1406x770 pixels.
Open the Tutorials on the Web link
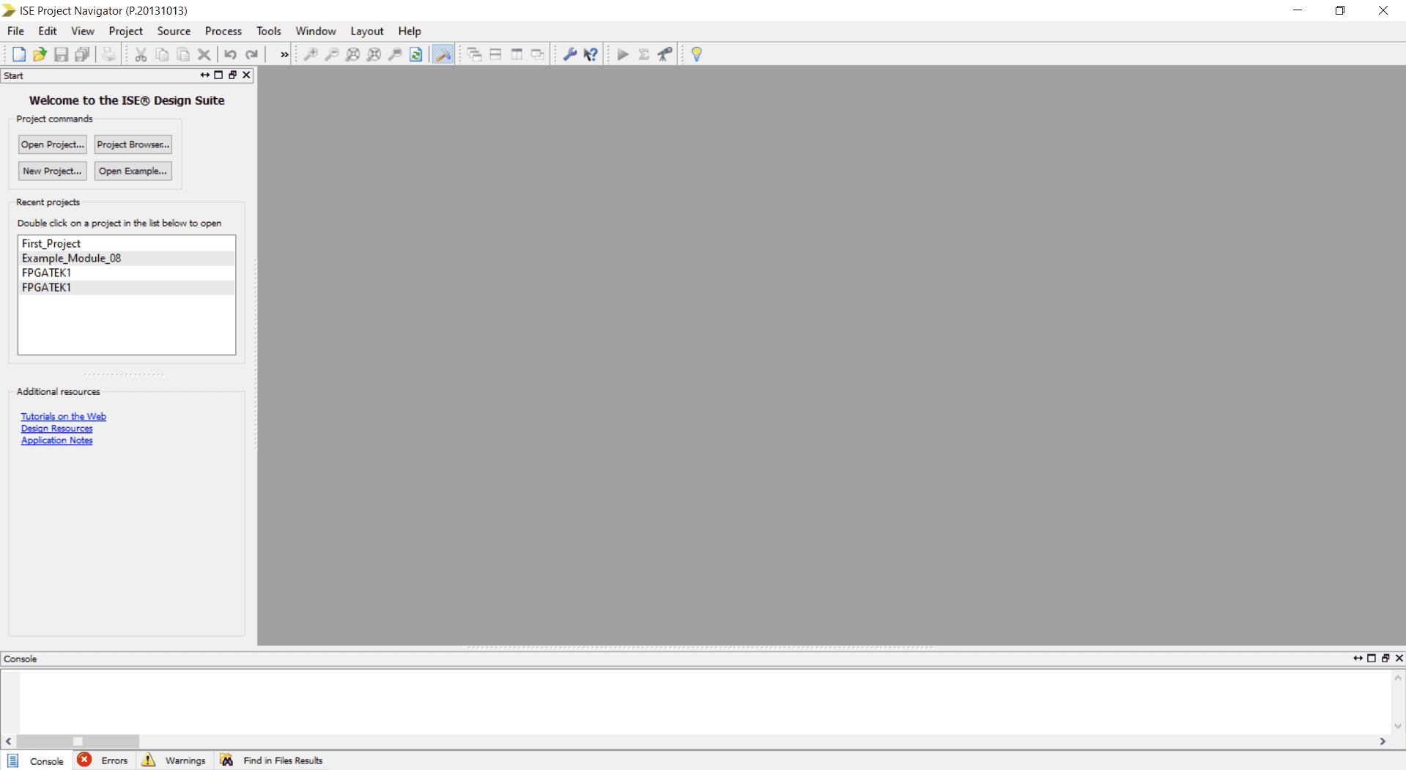click(x=64, y=415)
